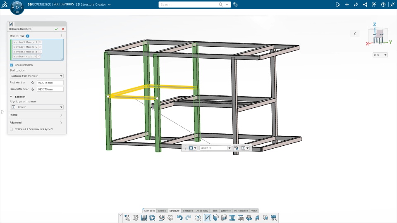
Task: Cancel Between Members with red X
Action: 63,29
